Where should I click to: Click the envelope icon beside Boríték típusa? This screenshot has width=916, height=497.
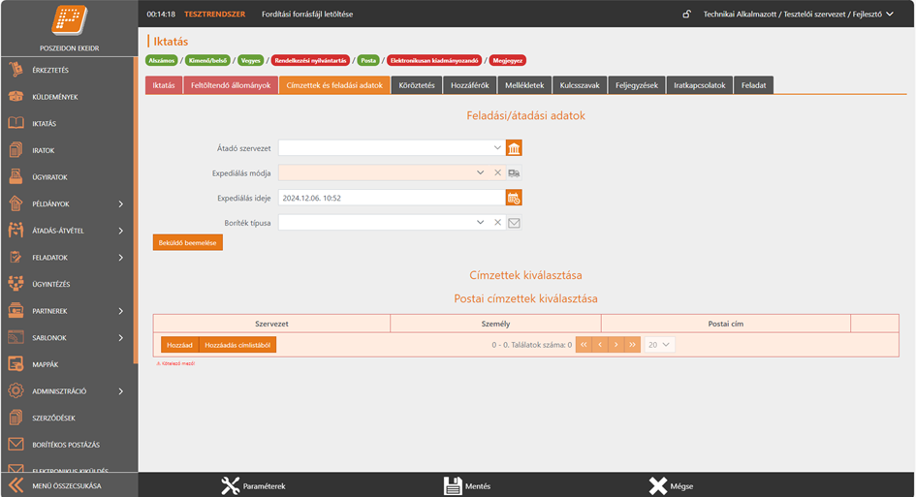[514, 223]
